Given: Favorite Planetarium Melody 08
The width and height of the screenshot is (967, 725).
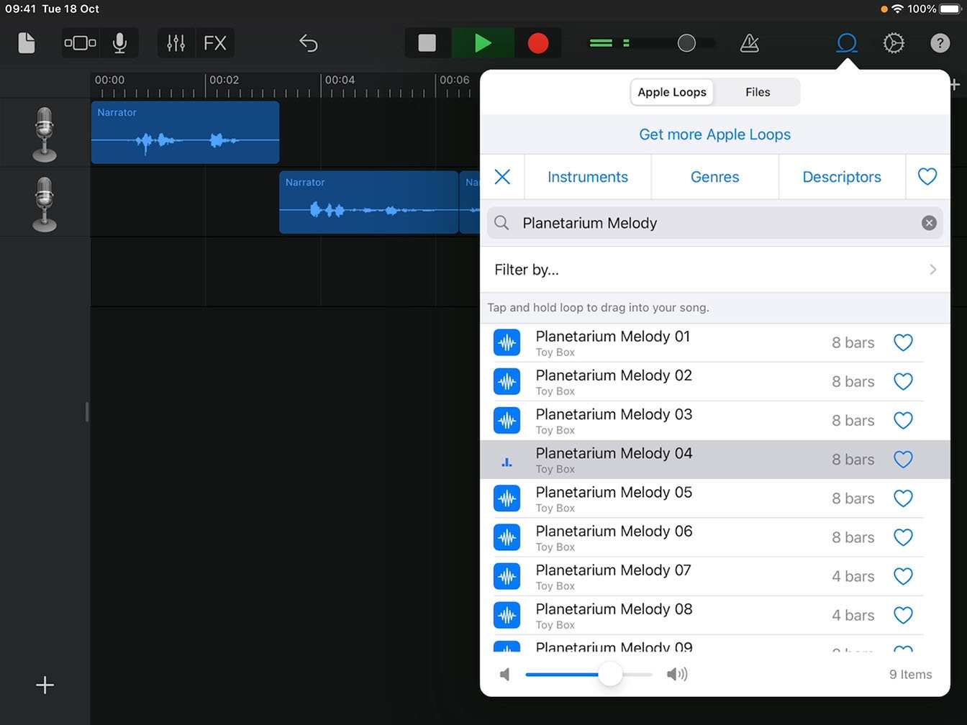Looking at the screenshot, I should [x=903, y=615].
